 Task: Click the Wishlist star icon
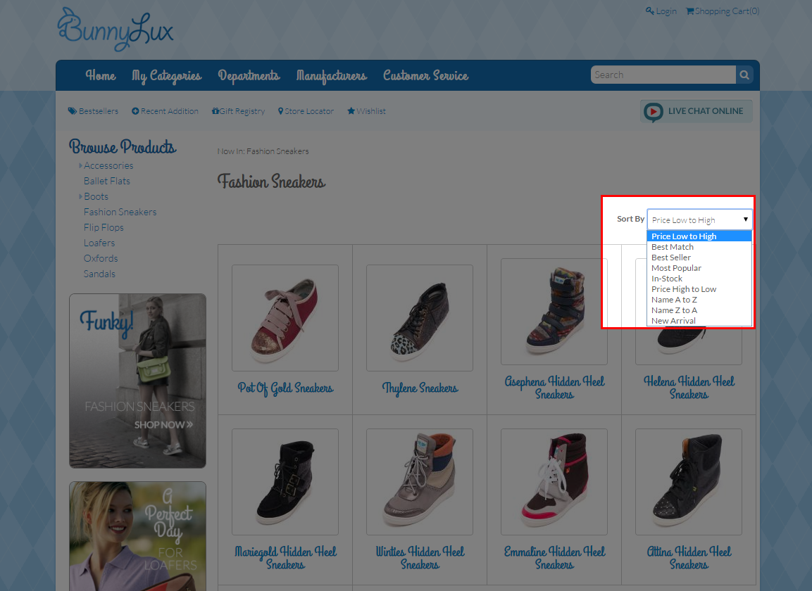(351, 111)
